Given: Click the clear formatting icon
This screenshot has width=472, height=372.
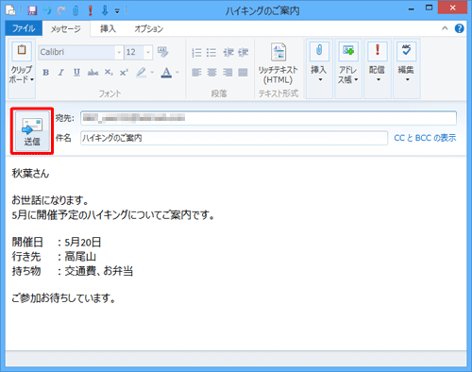Looking at the screenshot, I should tap(163, 52).
